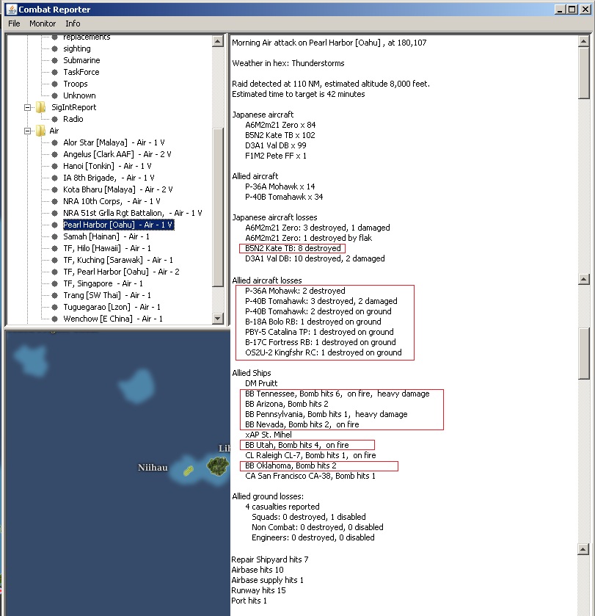Maximize the Combat Reporter window
Image resolution: width=595 pixels, height=616 pixels.
tap(572, 10)
